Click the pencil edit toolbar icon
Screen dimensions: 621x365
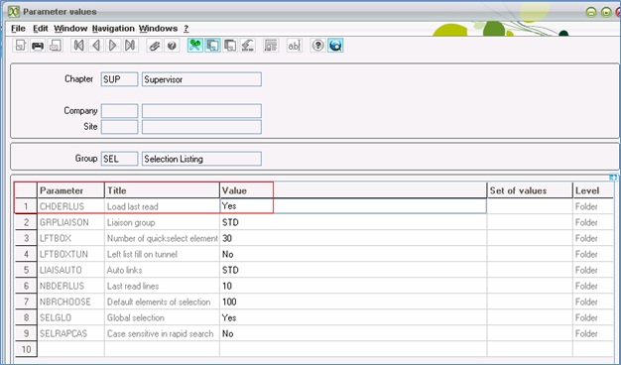(248, 46)
